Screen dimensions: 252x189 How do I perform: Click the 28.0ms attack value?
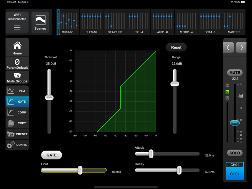210,156
